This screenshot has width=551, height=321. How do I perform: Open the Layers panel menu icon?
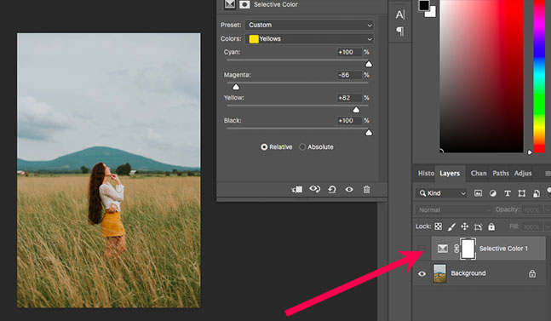tap(548, 174)
